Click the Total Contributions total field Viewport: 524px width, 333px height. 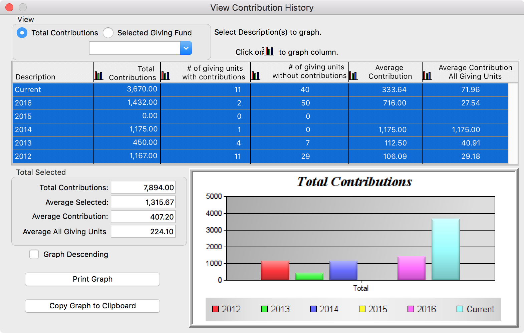(x=143, y=188)
